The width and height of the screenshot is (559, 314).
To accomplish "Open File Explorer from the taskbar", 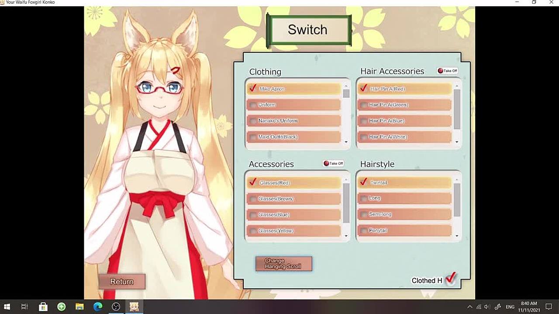I will [x=79, y=307].
